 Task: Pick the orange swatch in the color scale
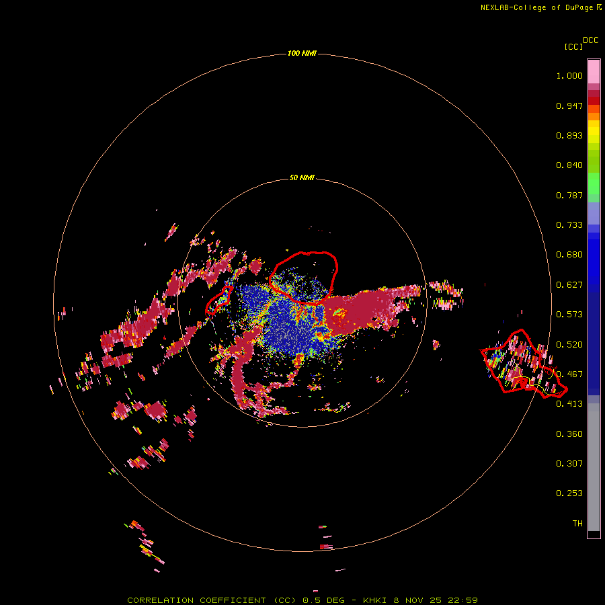(x=594, y=116)
